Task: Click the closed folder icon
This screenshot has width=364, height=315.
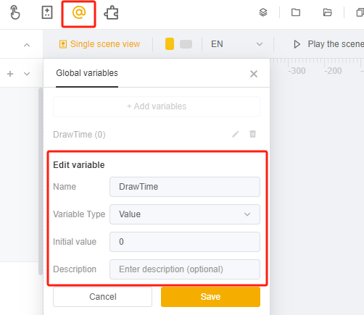Action: pos(296,12)
